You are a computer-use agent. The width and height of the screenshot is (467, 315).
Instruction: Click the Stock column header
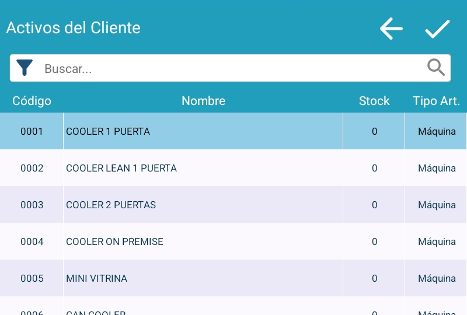click(x=374, y=101)
